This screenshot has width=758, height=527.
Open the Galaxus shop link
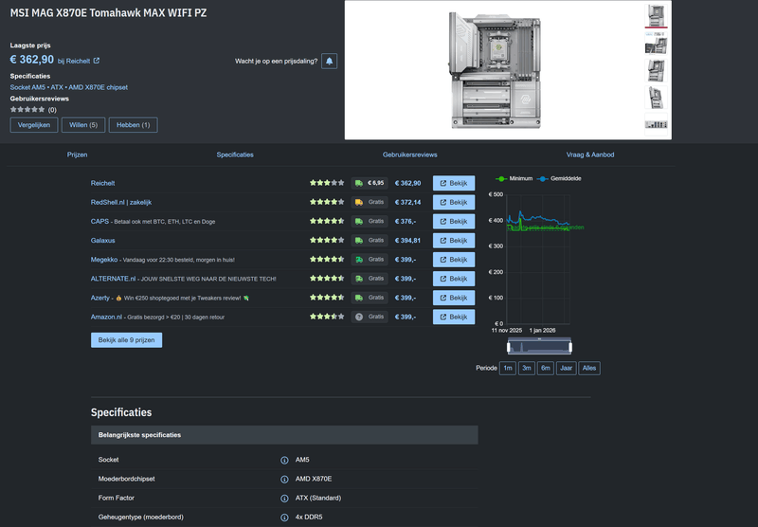click(x=103, y=241)
